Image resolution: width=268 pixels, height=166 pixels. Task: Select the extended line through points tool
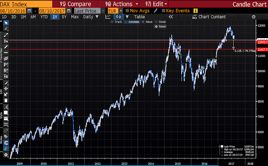click(6, 47)
